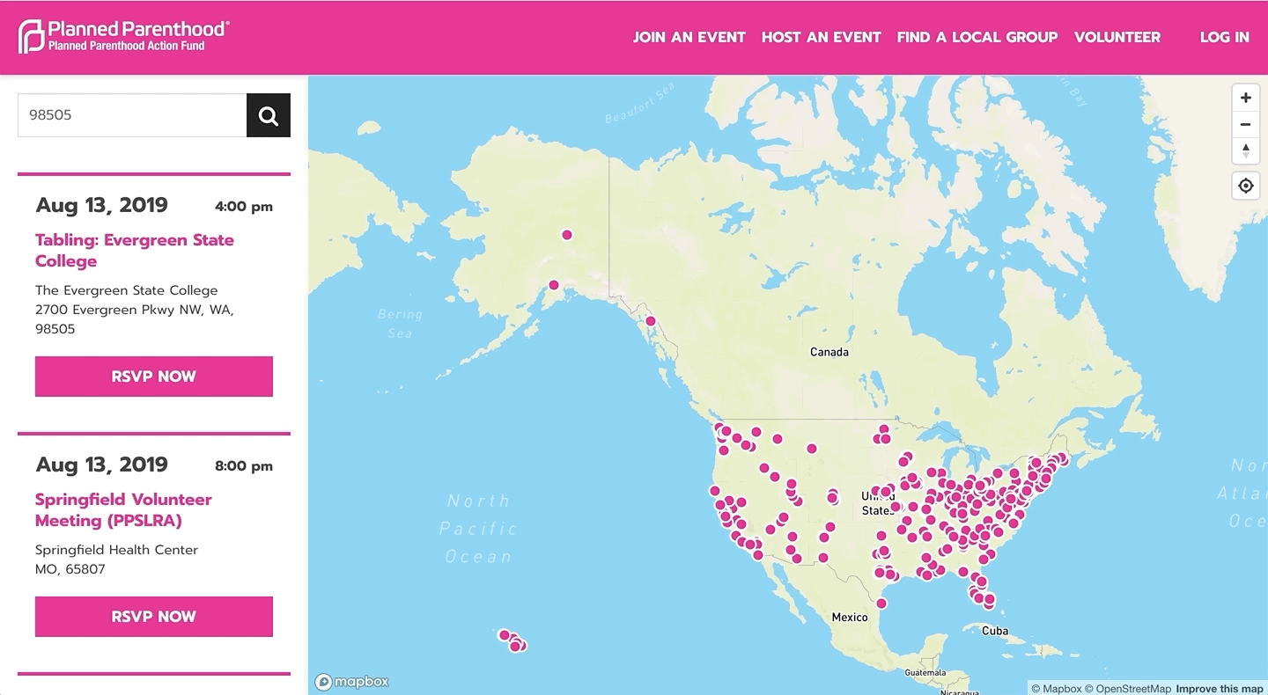This screenshot has width=1268, height=695.
Task: Click the Cuba map label
Action: point(995,631)
